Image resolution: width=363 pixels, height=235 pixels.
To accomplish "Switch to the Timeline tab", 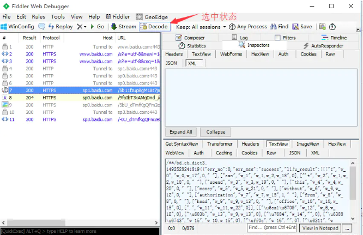I will (x=334, y=38).
